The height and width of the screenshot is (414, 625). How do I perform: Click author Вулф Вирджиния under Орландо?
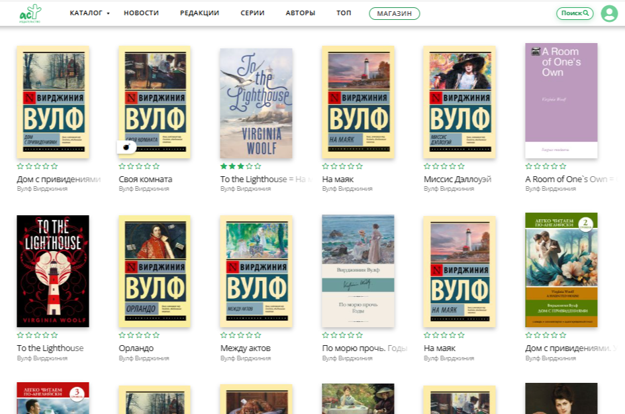click(144, 358)
